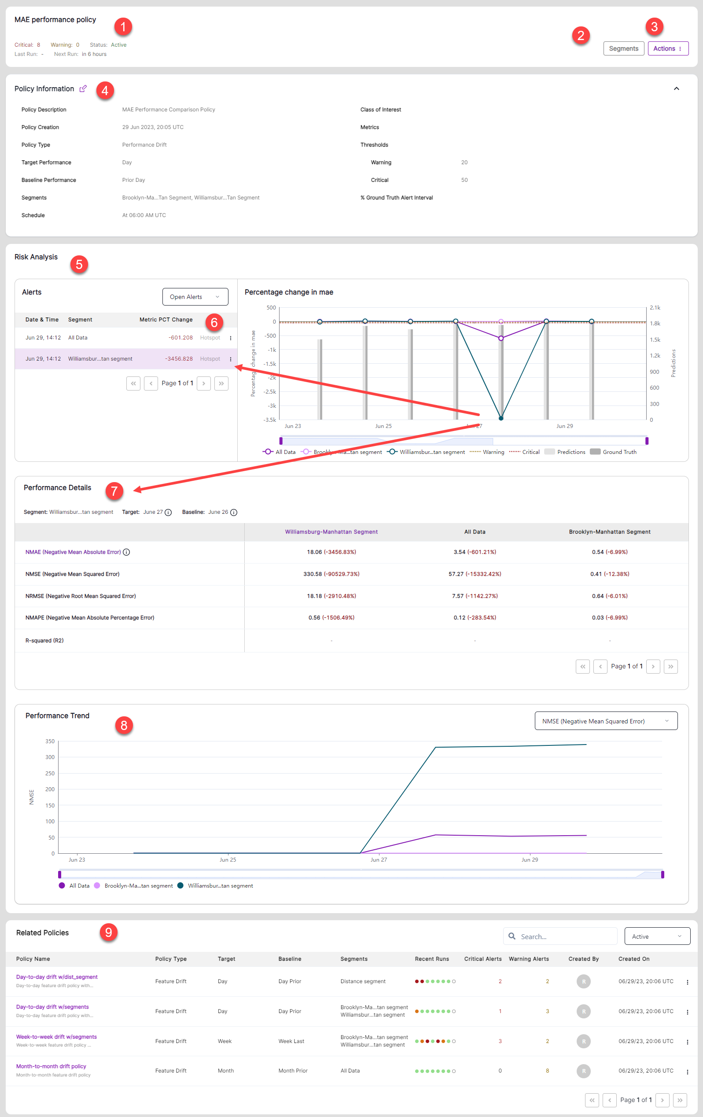The image size is (703, 1117).
Task: Click Metric PCT Change column header
Action: (x=166, y=320)
